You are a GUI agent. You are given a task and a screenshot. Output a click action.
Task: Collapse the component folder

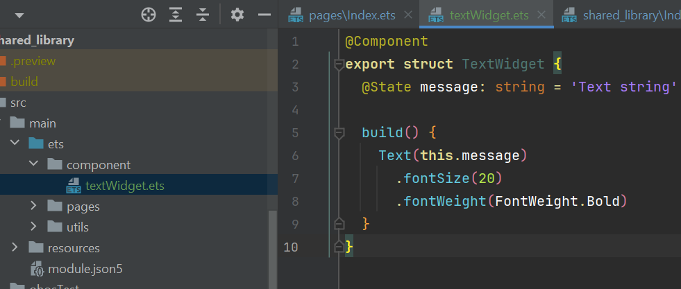tap(33, 165)
